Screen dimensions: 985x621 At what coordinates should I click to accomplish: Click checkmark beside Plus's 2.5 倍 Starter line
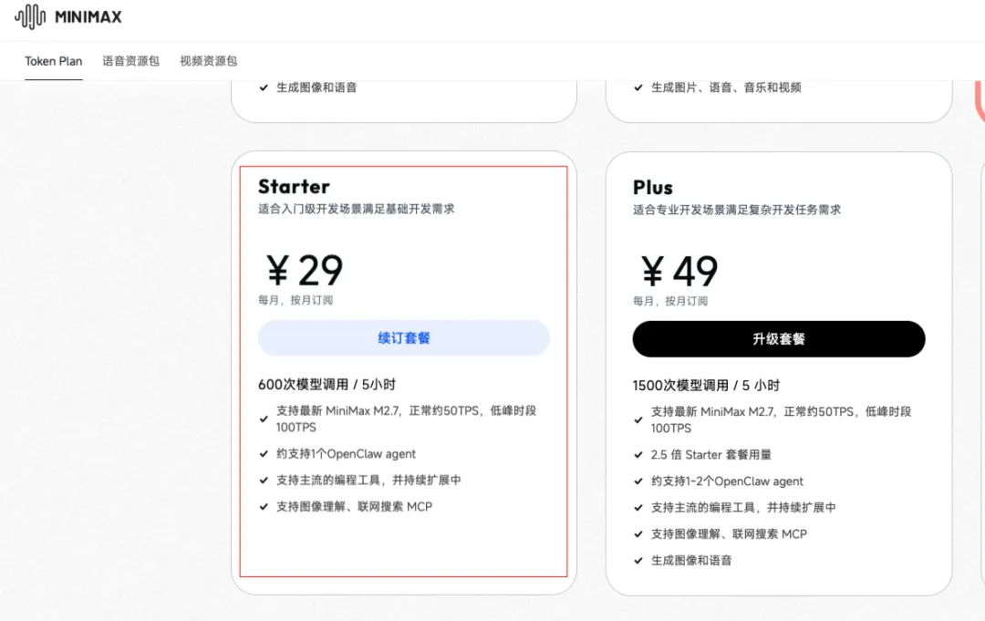click(638, 455)
